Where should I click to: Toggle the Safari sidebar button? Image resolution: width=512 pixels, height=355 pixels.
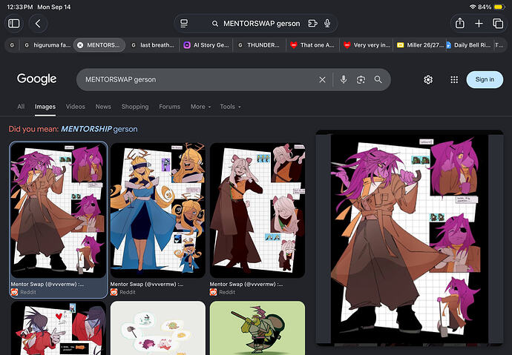tap(13, 24)
